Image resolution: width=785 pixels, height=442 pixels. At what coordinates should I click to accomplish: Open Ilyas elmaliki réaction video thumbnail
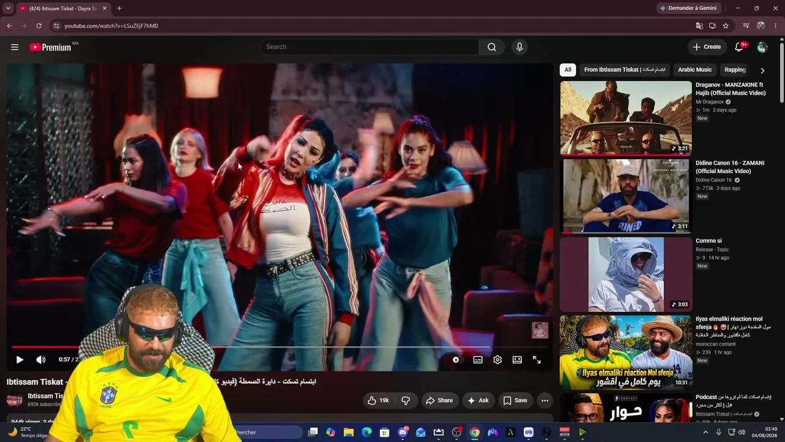click(626, 352)
